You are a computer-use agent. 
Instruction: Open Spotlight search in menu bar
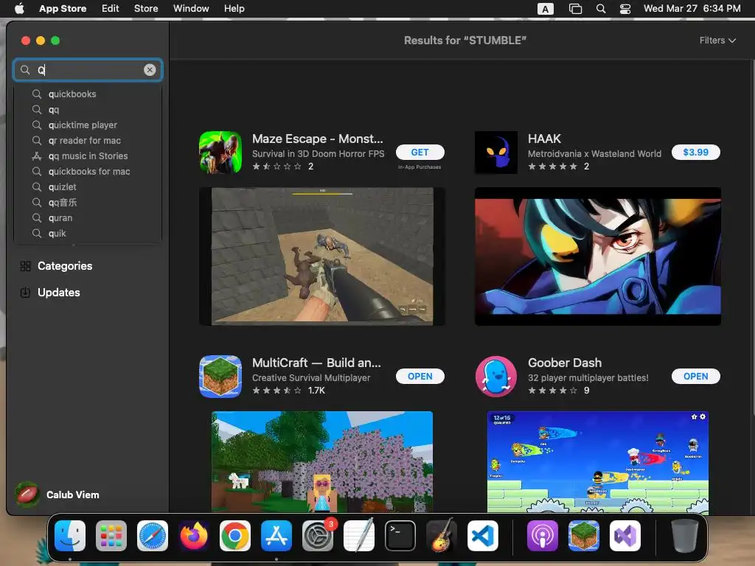tap(601, 9)
